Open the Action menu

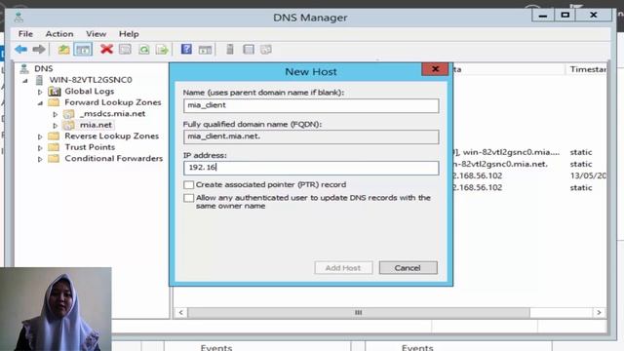click(59, 34)
